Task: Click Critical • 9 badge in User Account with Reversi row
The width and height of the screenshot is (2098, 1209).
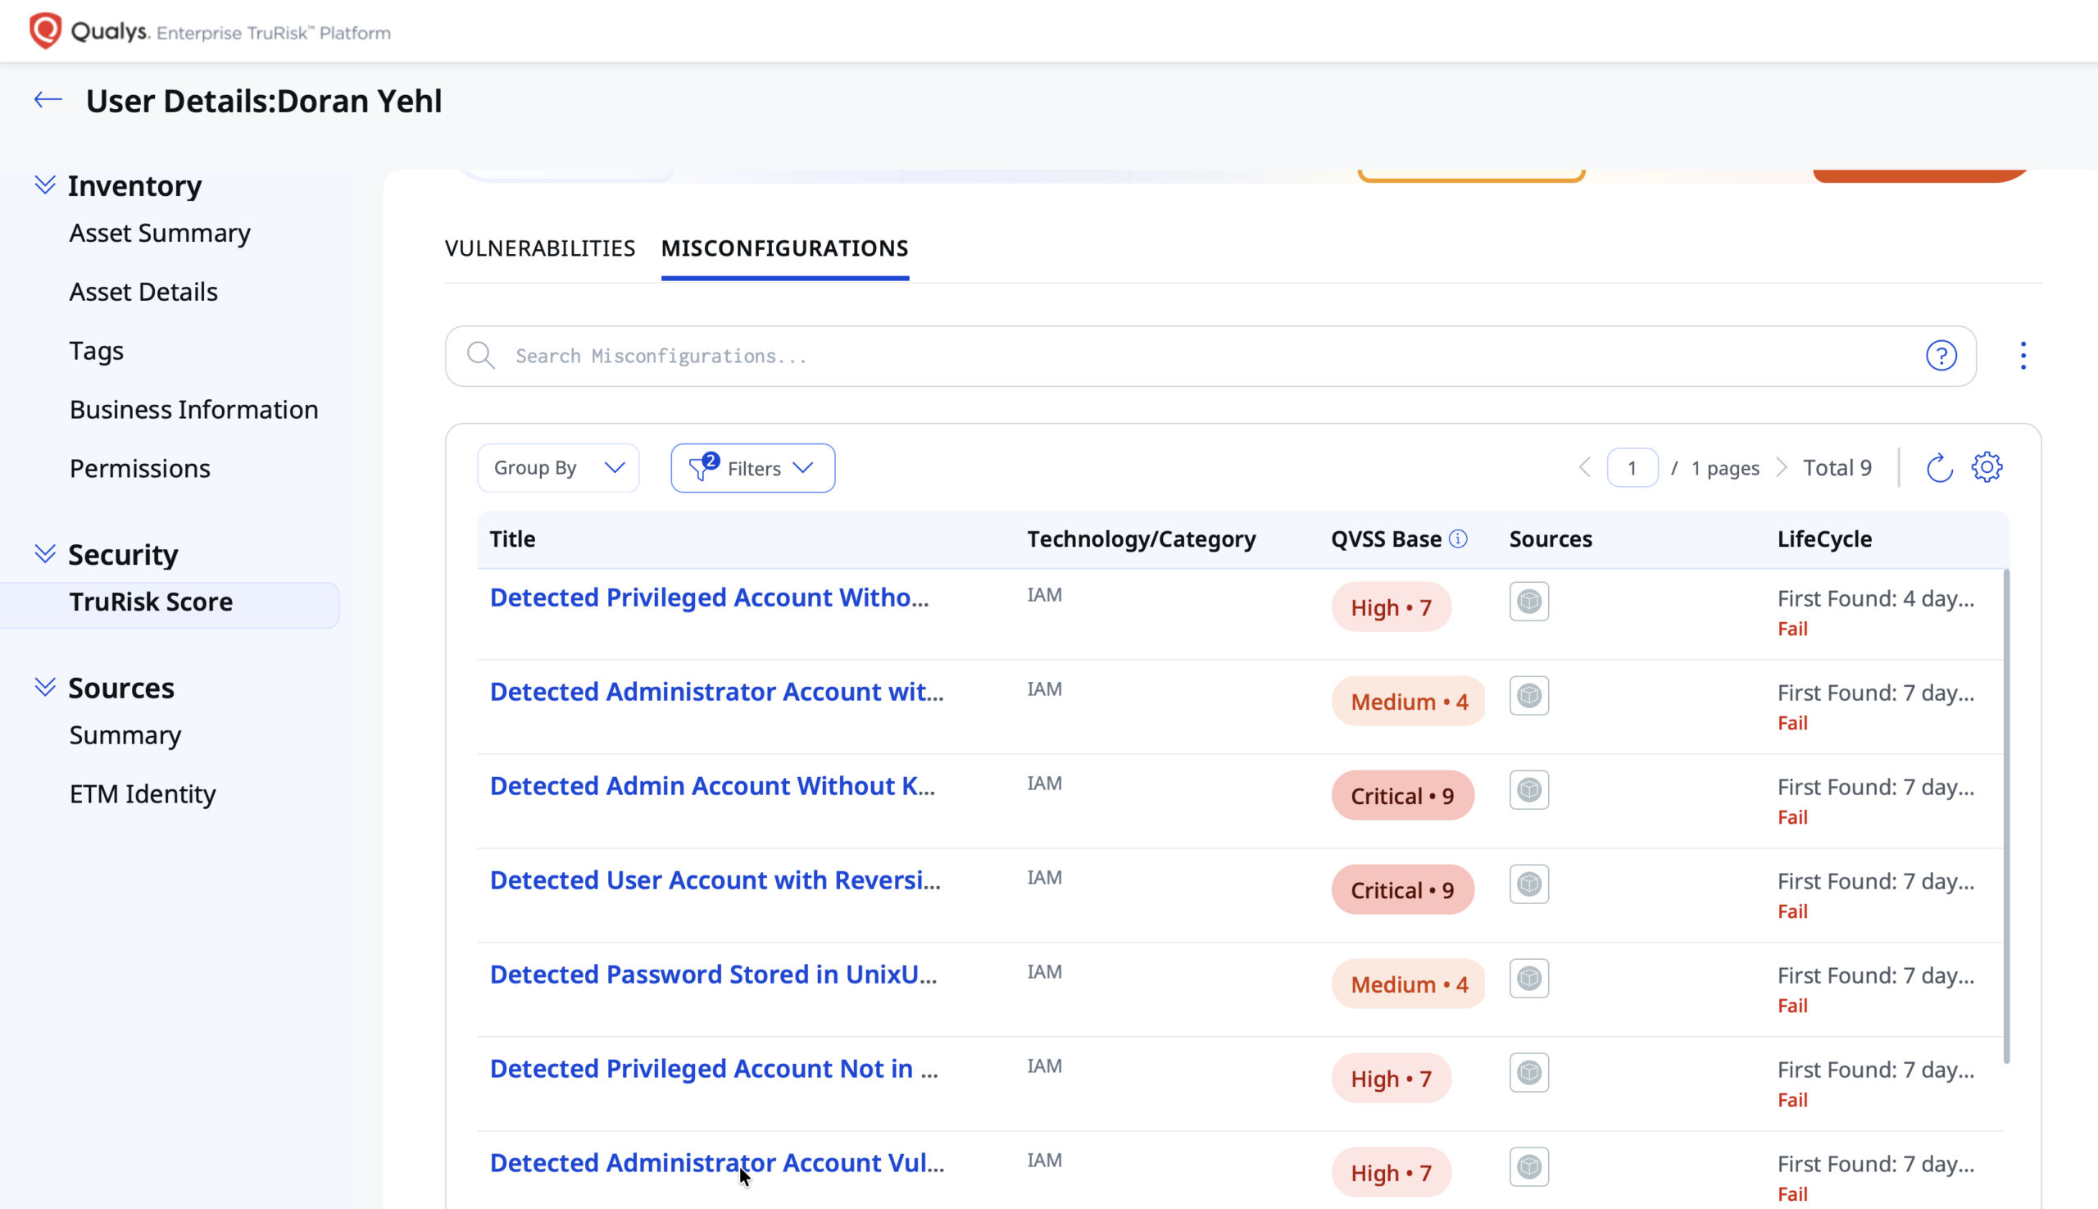Action: point(1402,889)
